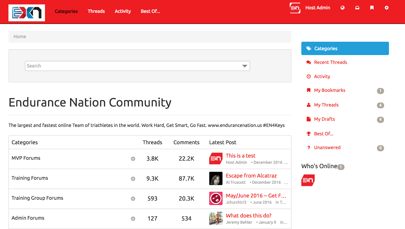Open Best Of... in sidebar
The width and height of the screenshot is (405, 229).
pyautogui.click(x=323, y=134)
